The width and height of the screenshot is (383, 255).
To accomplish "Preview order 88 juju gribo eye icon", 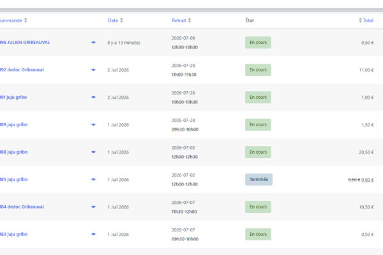I will pos(93,152).
